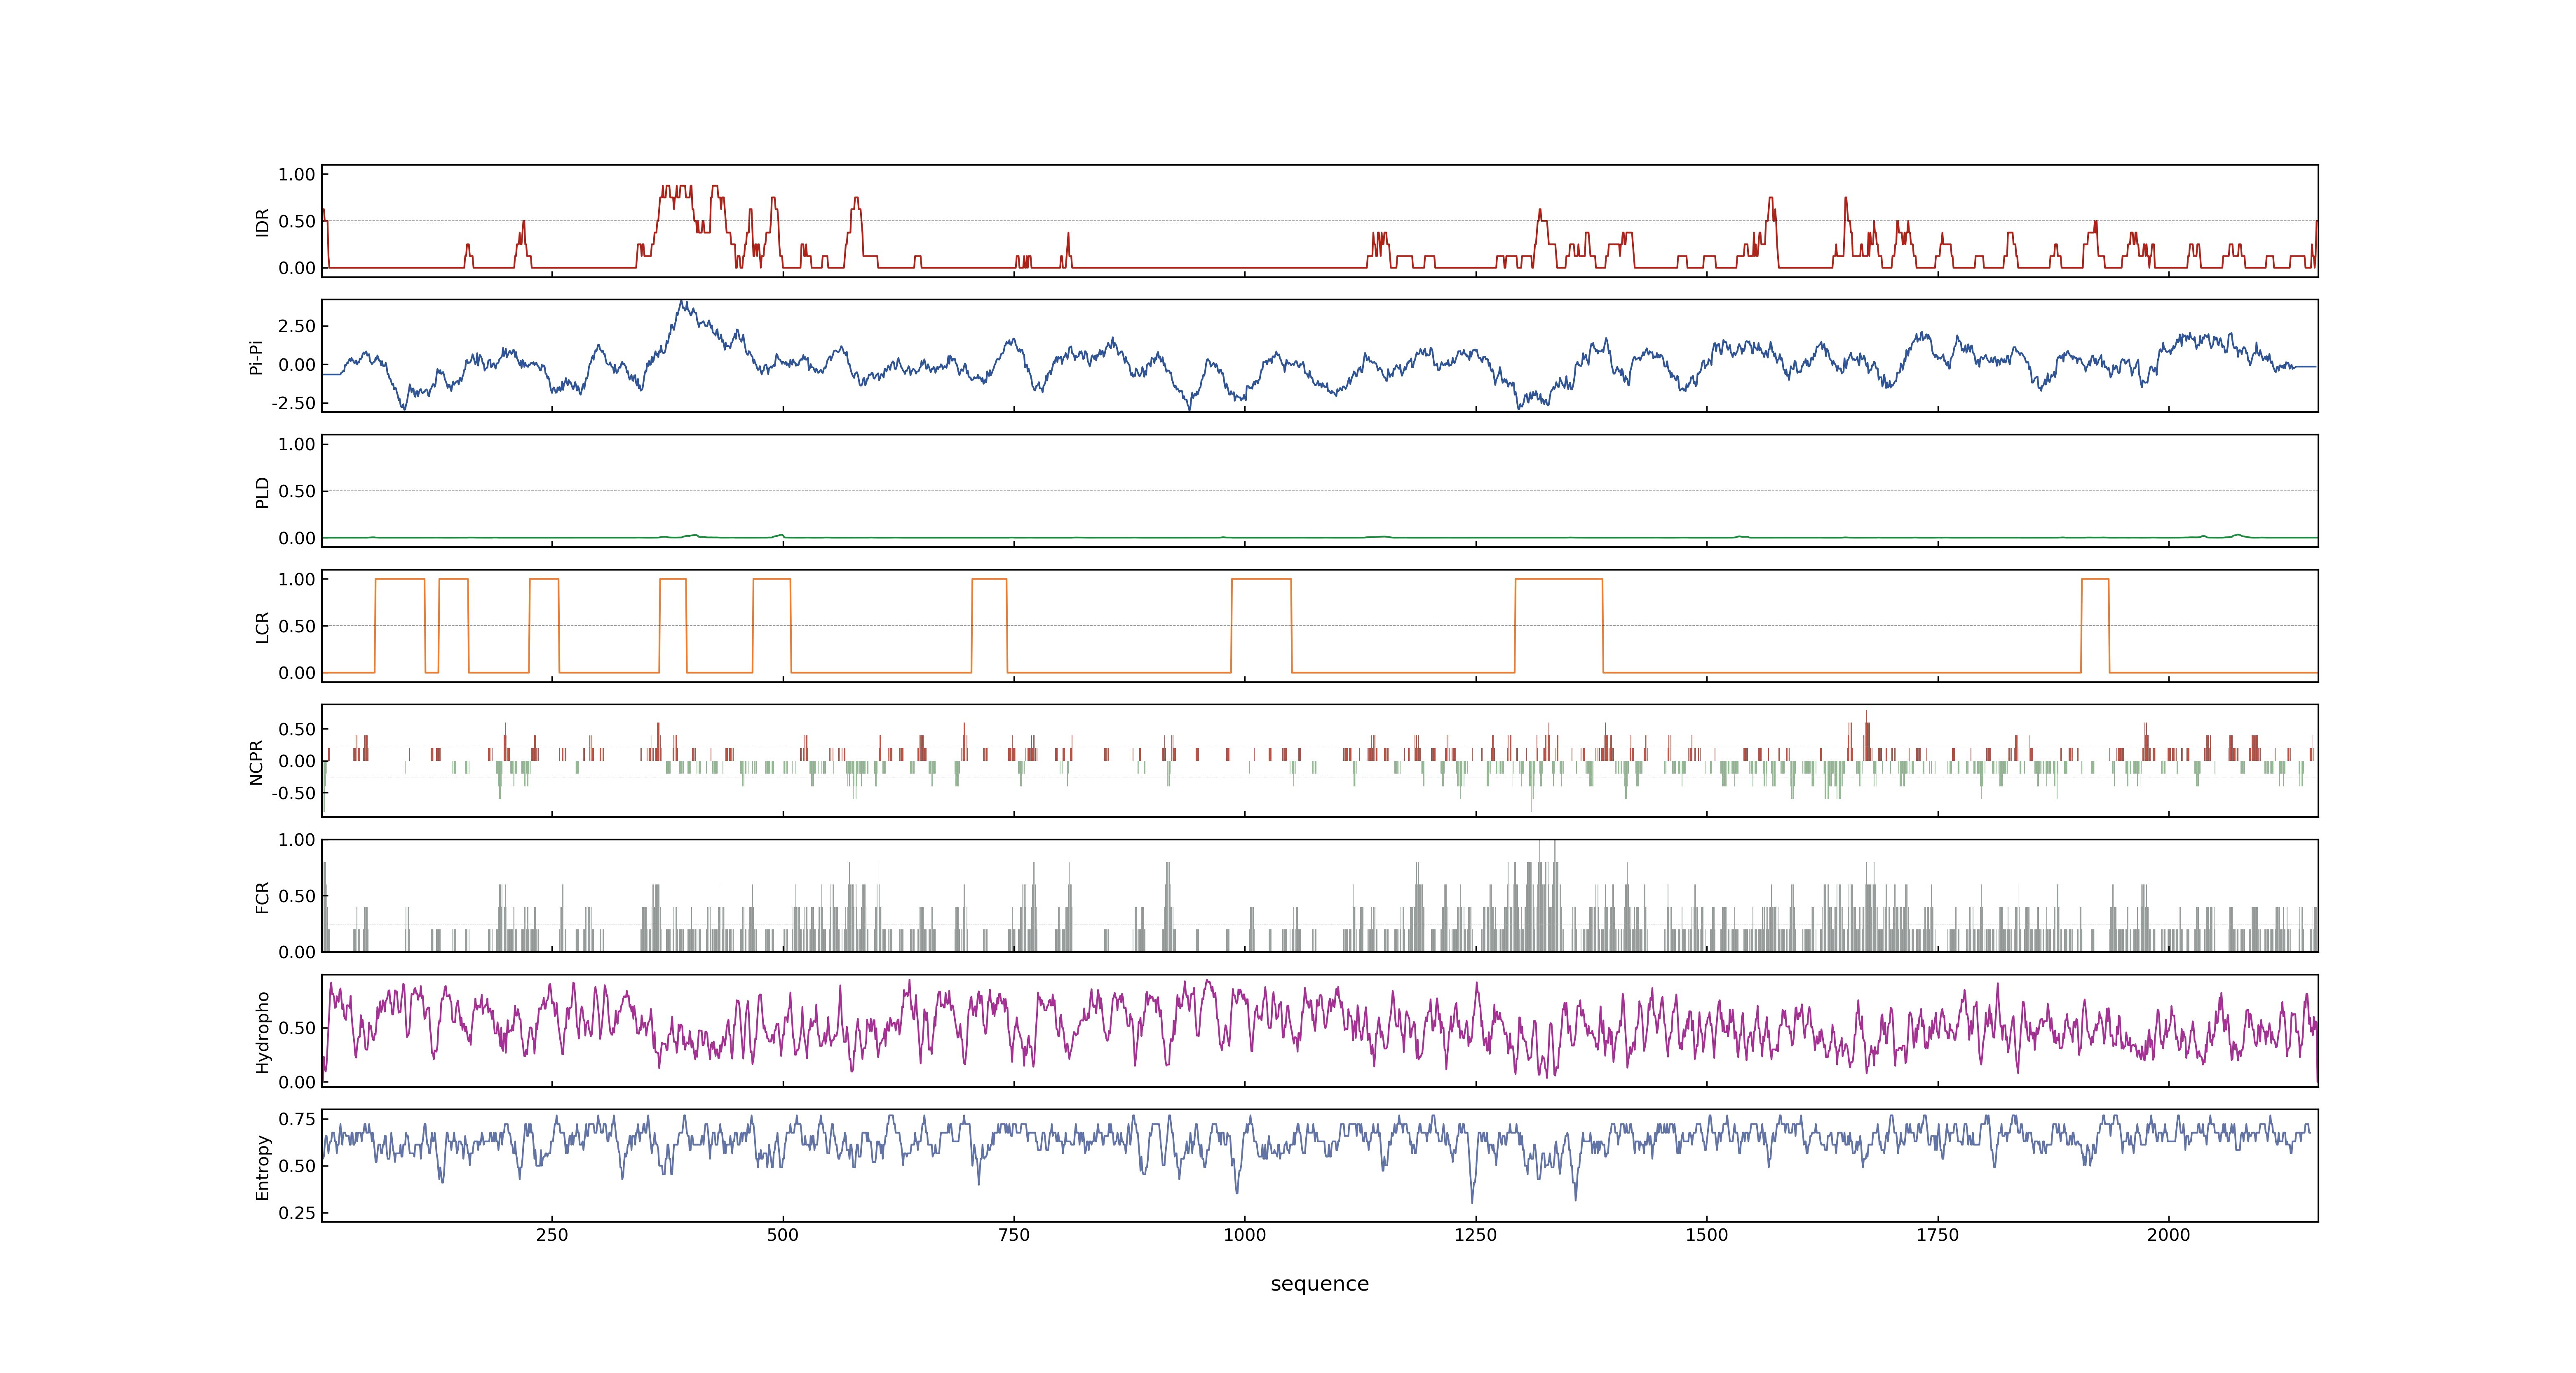Click the 0.50 tick on PLD axis
The width and height of the screenshot is (2576, 1373).
click(297, 491)
